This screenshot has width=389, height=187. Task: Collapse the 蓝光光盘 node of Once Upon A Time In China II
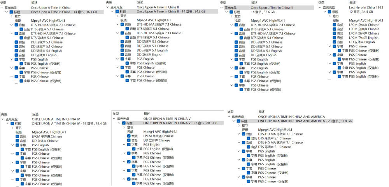click(x=108, y=7)
